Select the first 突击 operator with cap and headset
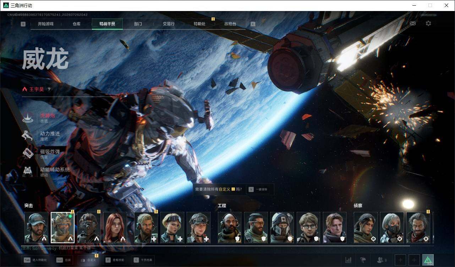This screenshot has height=267, width=455. click(x=36, y=228)
